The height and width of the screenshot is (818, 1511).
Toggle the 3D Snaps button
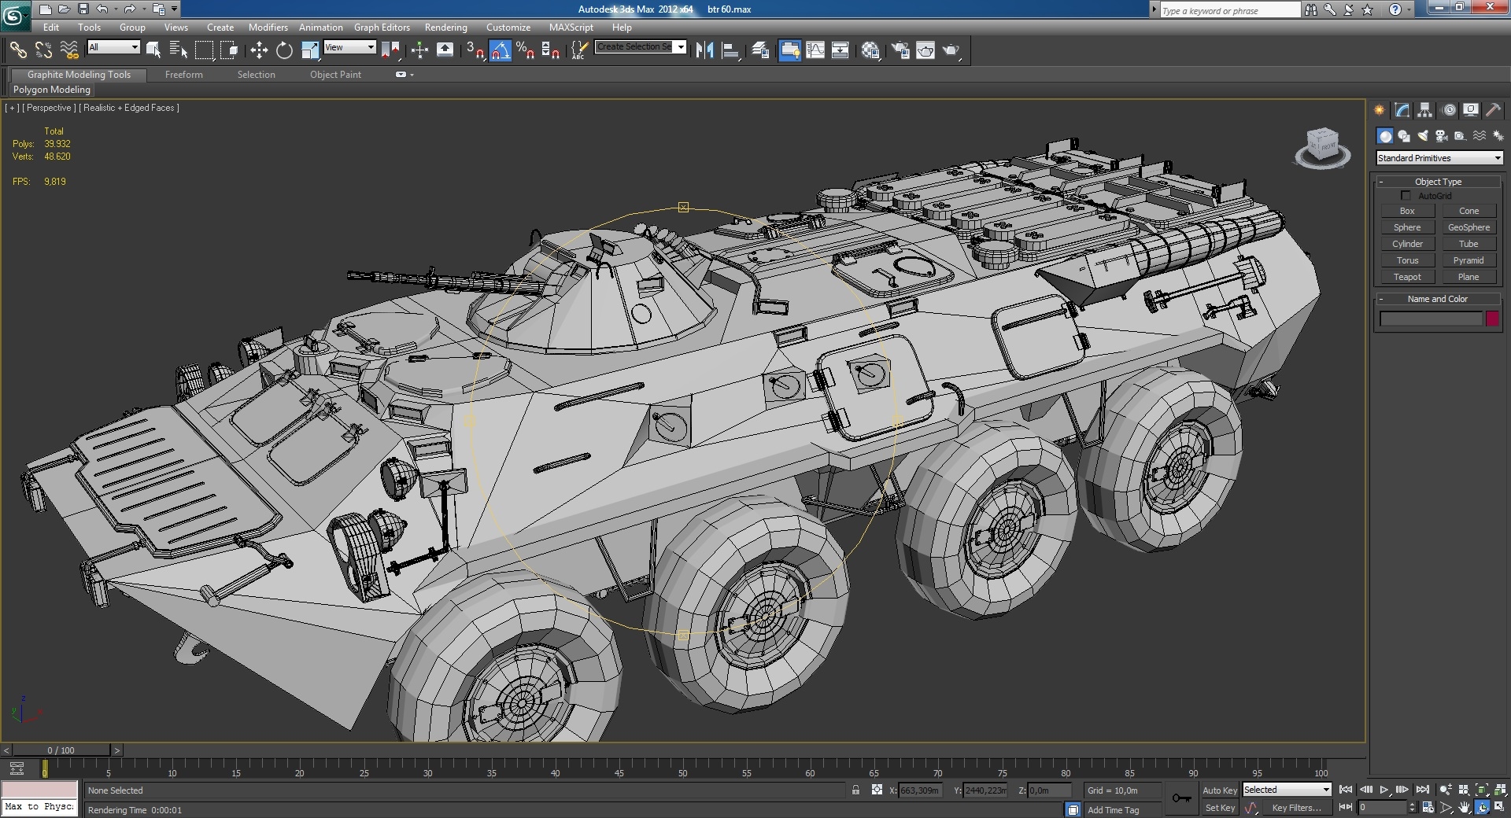(475, 50)
